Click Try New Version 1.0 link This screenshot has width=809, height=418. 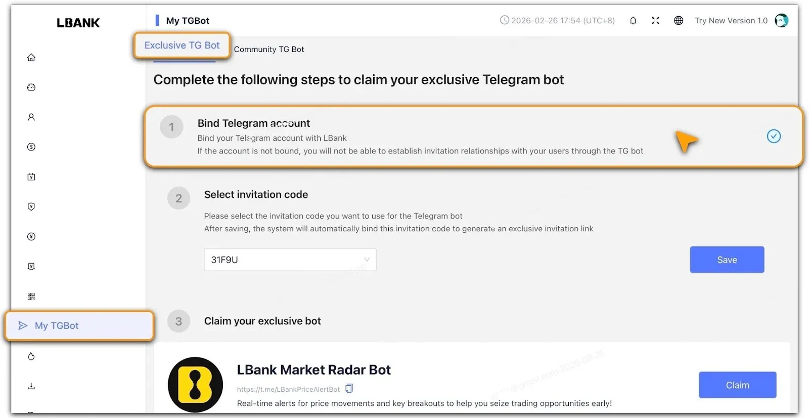731,21
